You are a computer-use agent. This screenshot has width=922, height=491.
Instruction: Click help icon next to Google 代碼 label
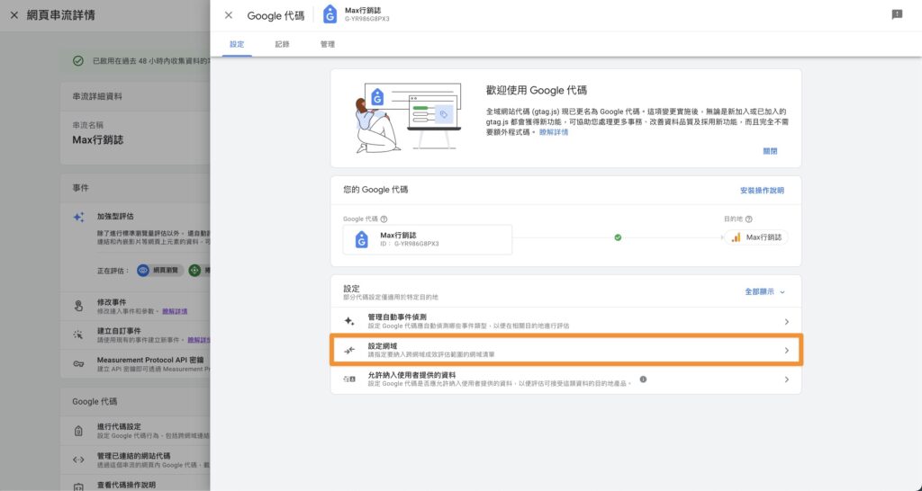(x=384, y=219)
